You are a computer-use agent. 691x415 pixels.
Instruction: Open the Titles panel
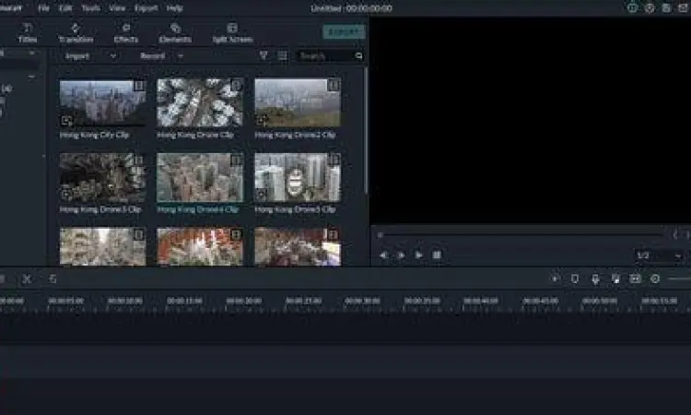[x=28, y=33]
